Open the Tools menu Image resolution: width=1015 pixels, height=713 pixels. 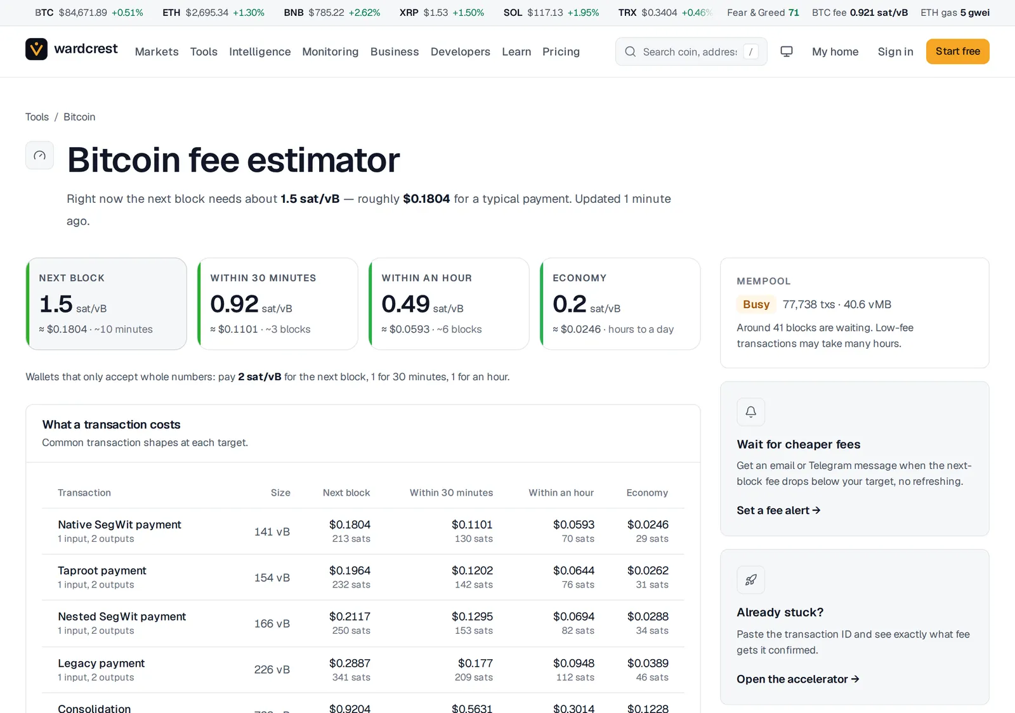click(x=204, y=52)
